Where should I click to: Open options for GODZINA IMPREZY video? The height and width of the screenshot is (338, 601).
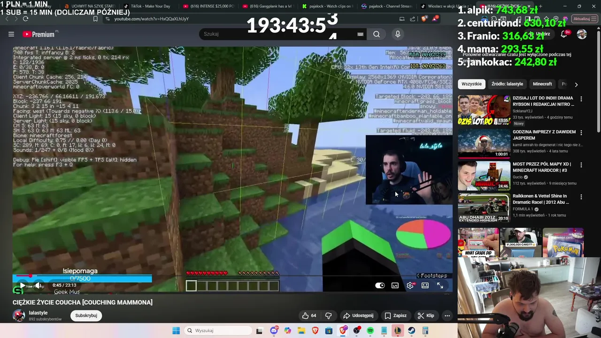(581, 133)
